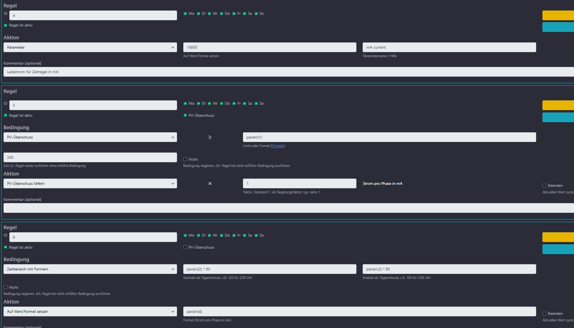This screenshot has height=328, width=574.
Task: Toggle 'Regel ist aktiv' for rule 4
Action: coord(5,25)
